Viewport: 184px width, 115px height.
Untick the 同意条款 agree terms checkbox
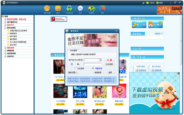[x=93, y=68]
